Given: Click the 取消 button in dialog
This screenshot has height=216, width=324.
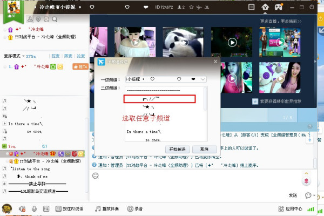Looking at the screenshot, I should click(204, 149).
